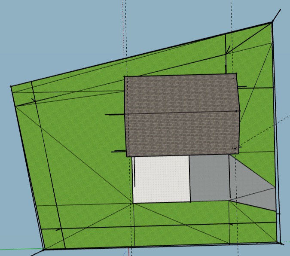The image size is (290, 256).
Task: Select the bottom-right corner of the lot
Action: 281,243
